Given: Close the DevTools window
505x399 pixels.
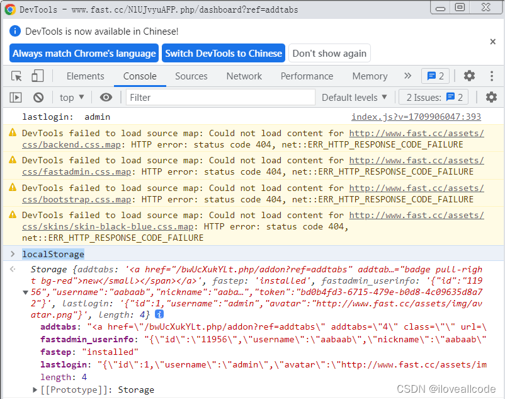Looking at the screenshot, I should pos(485,8).
